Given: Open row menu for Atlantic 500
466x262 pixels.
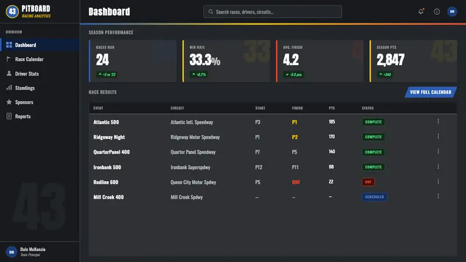Looking at the screenshot, I should coord(438,121).
